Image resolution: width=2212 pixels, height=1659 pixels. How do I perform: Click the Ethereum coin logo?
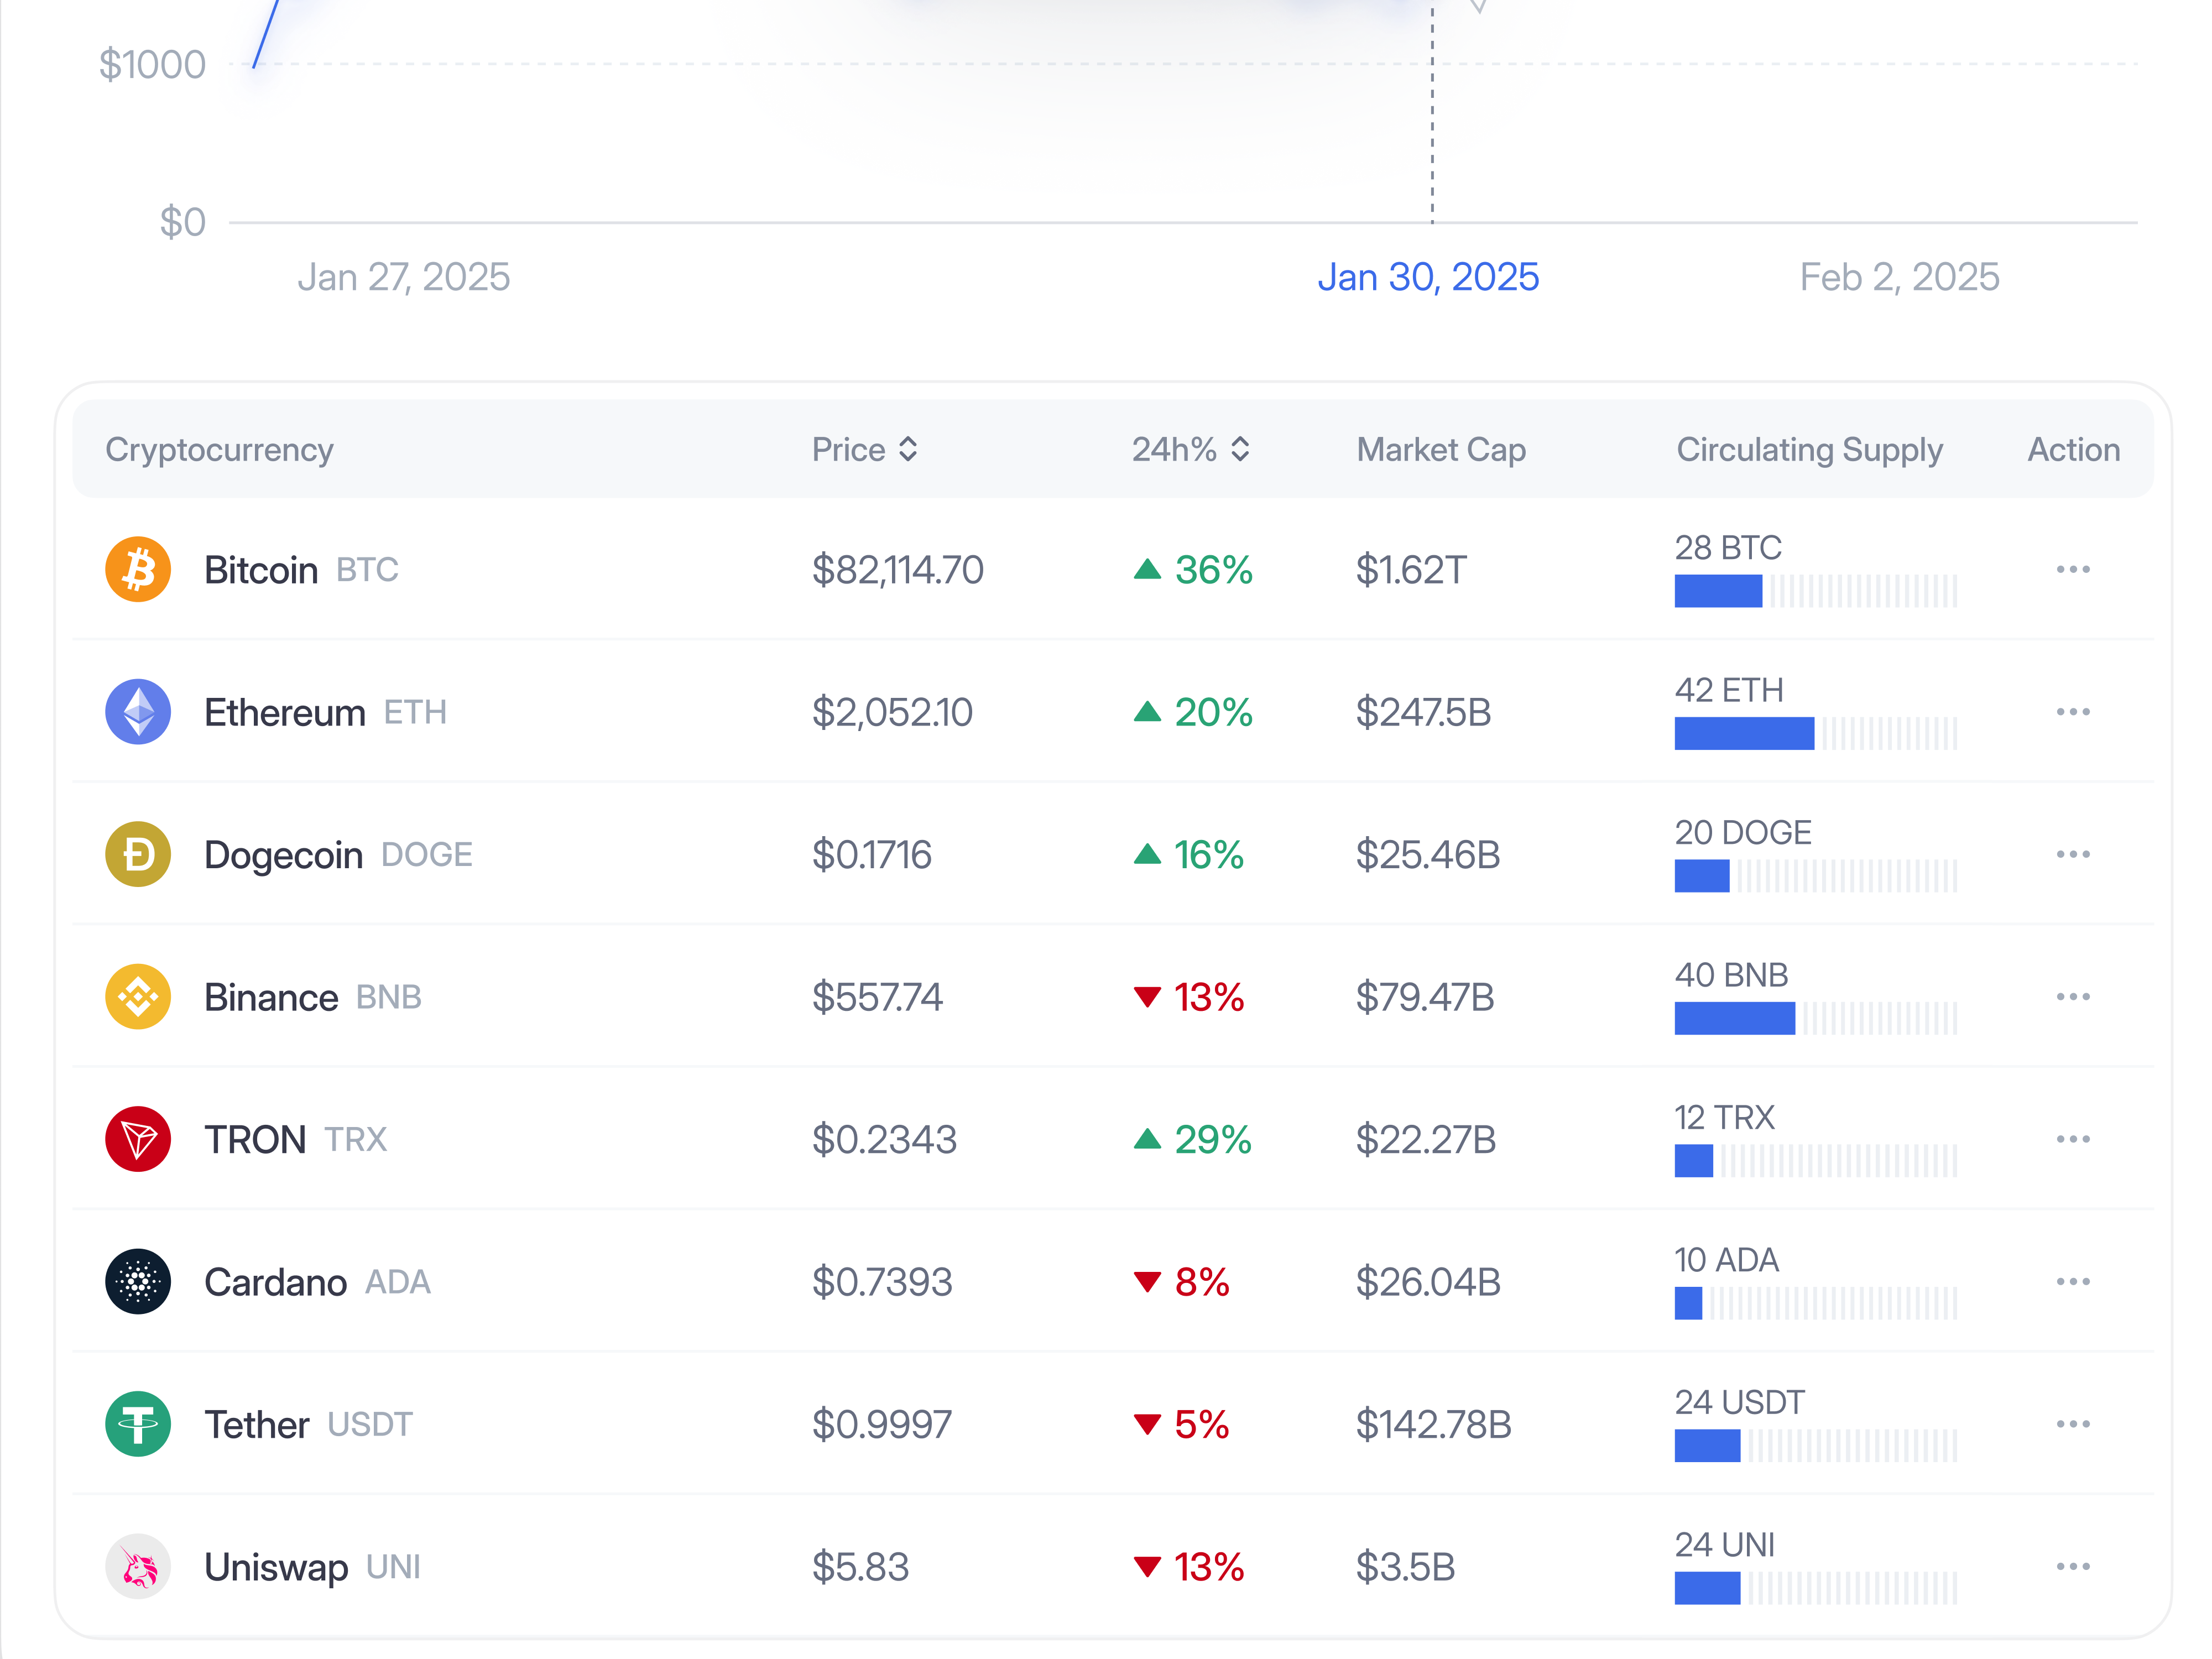[138, 712]
